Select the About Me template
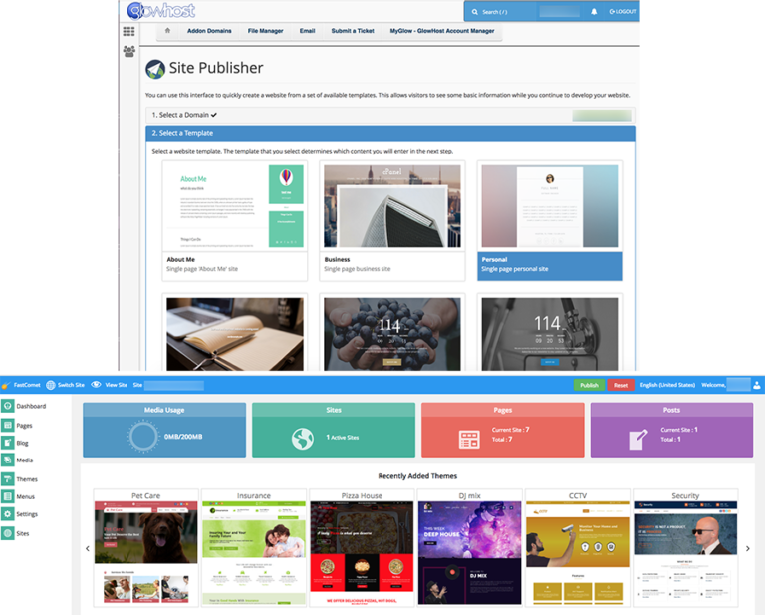Viewport: 765px width, 615px height. (x=235, y=221)
